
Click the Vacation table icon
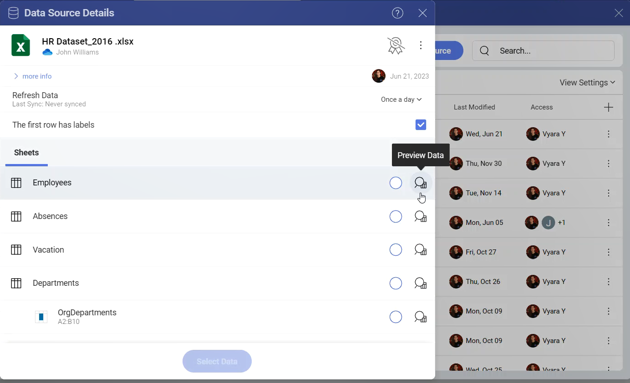[x=16, y=250]
